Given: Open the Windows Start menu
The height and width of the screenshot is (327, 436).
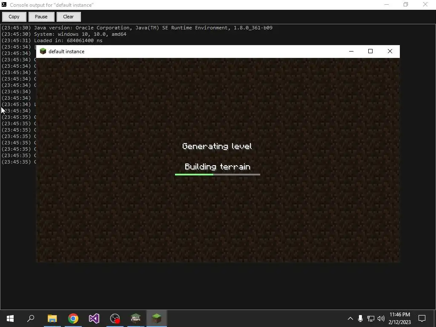Looking at the screenshot, I should click(10, 318).
